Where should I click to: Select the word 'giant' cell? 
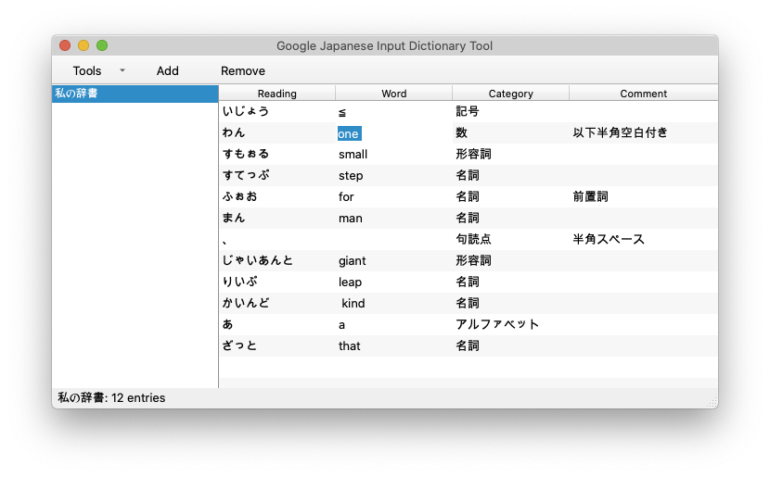click(x=353, y=261)
